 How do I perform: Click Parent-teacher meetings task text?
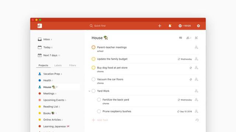[x=112, y=47]
